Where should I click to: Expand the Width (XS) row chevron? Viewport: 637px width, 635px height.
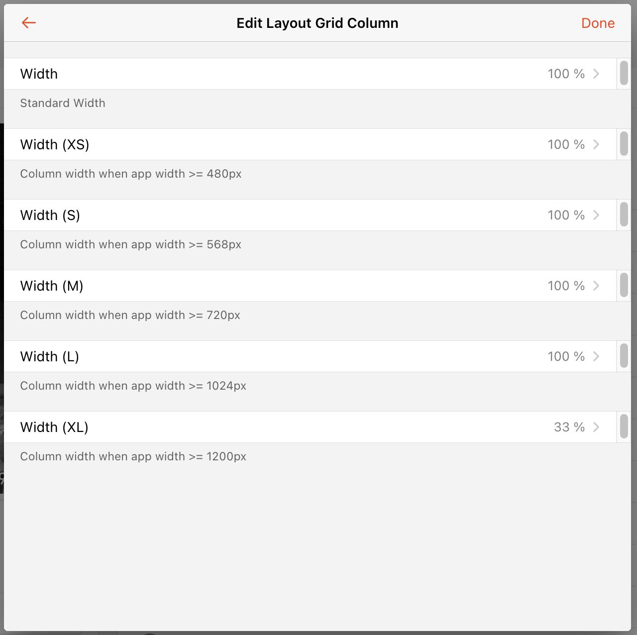596,144
